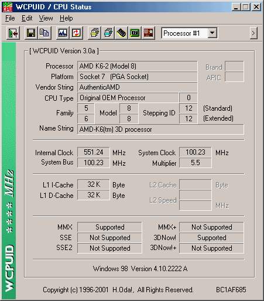Click the MMX Supported field
This screenshot has width=264, height=301.
coord(109,227)
